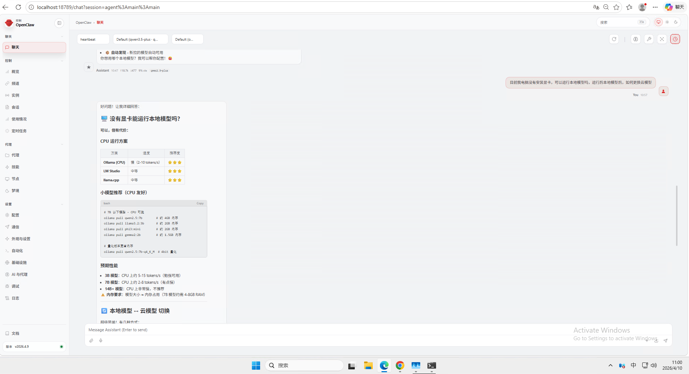Open 频道 channels page
This screenshot has width=689, height=374.
tap(34, 83)
